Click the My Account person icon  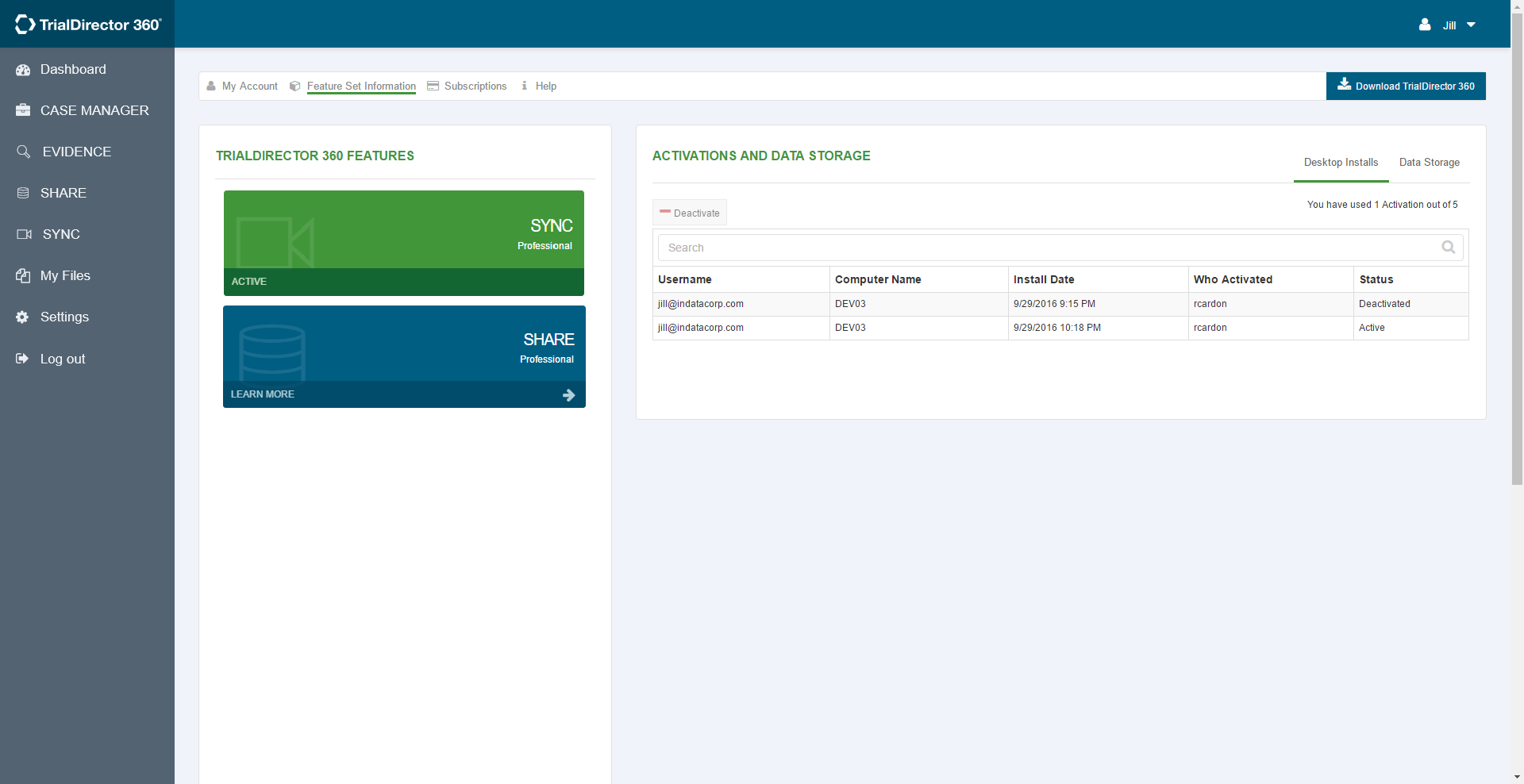tap(211, 86)
